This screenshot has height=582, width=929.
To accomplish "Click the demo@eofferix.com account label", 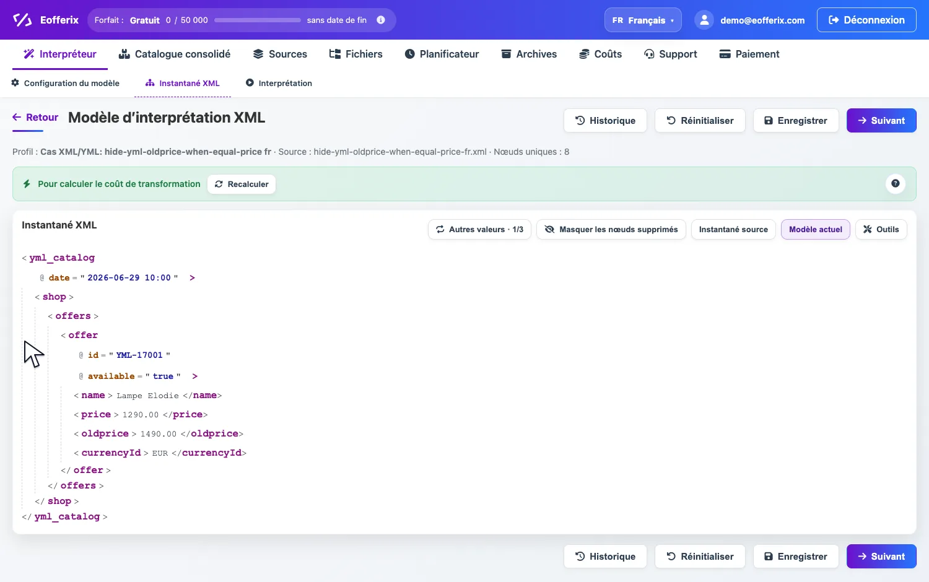I will (x=762, y=20).
